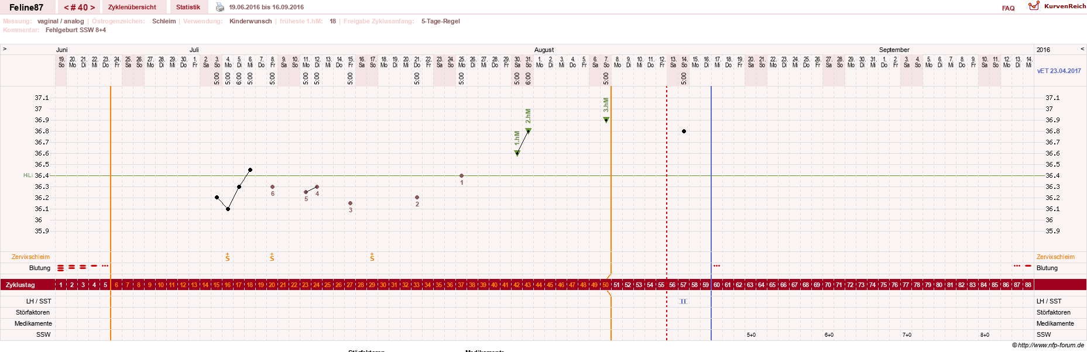Select temperature point on July 5 at 36.3
This screenshot has height=352, width=1087.
coord(239,187)
